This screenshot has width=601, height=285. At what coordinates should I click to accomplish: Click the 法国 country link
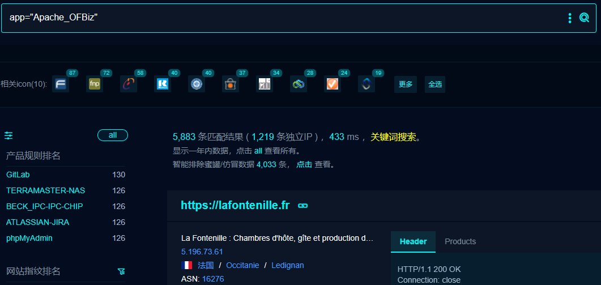point(206,265)
